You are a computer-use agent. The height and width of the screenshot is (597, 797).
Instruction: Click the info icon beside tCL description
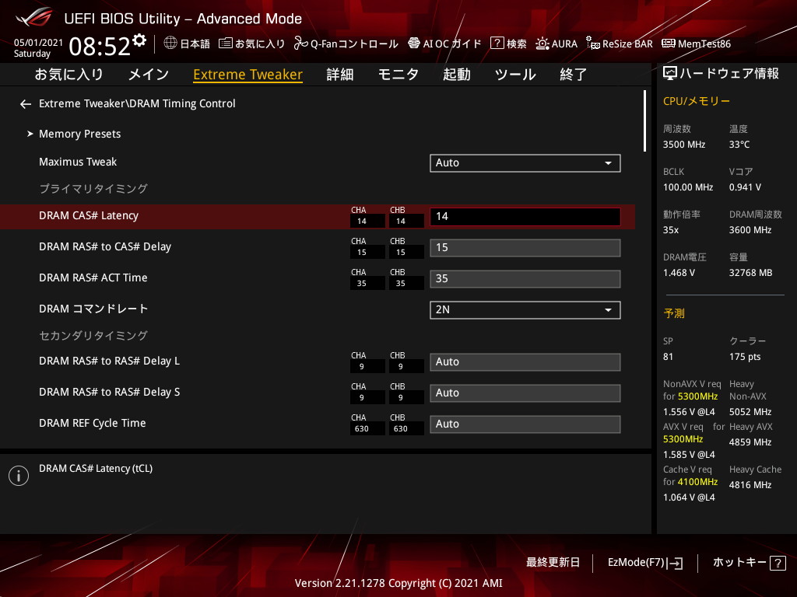point(19,476)
